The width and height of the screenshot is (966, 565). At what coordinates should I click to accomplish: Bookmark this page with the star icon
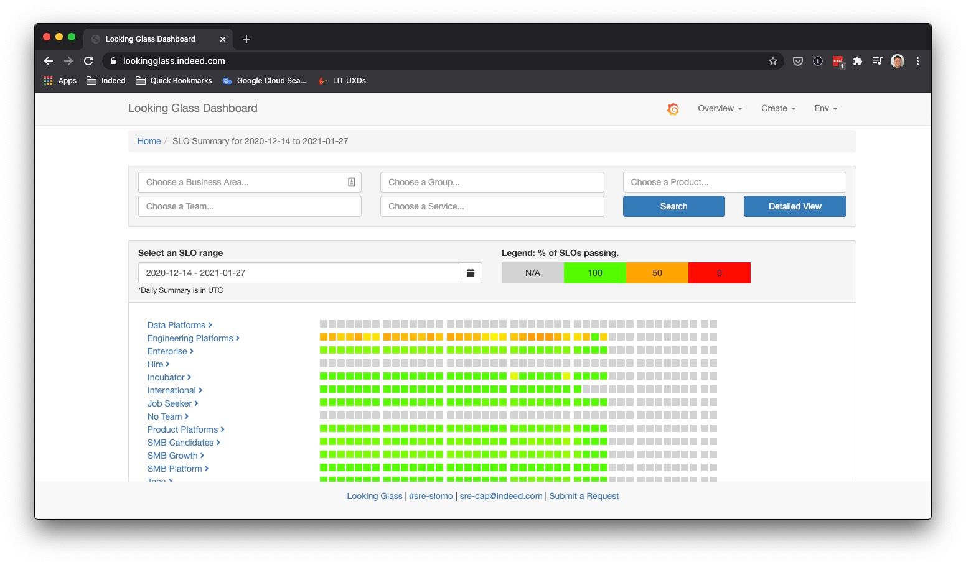(x=773, y=61)
